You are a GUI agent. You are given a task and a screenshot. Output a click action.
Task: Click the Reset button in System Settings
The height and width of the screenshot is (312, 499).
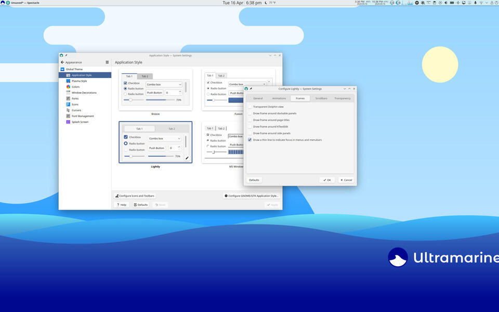[x=160, y=205]
